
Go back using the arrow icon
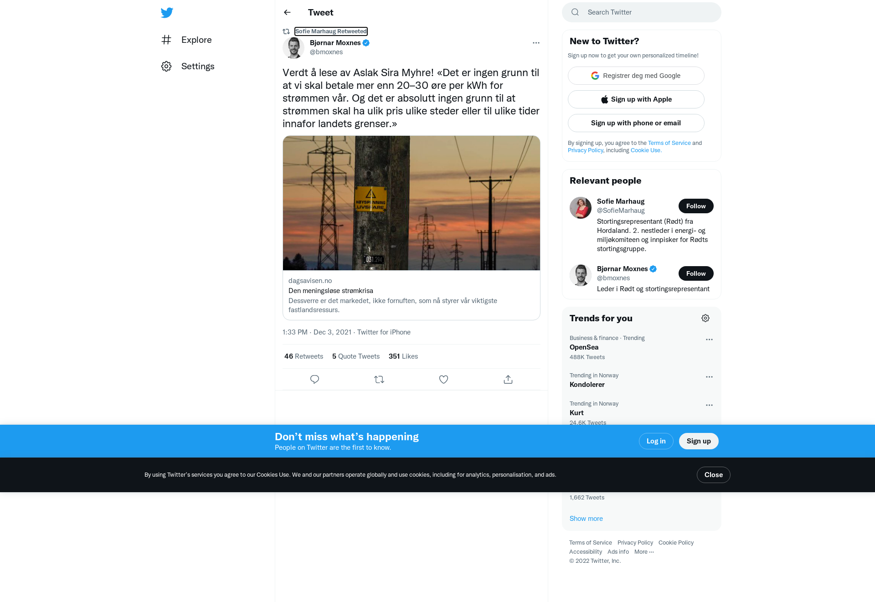287,12
